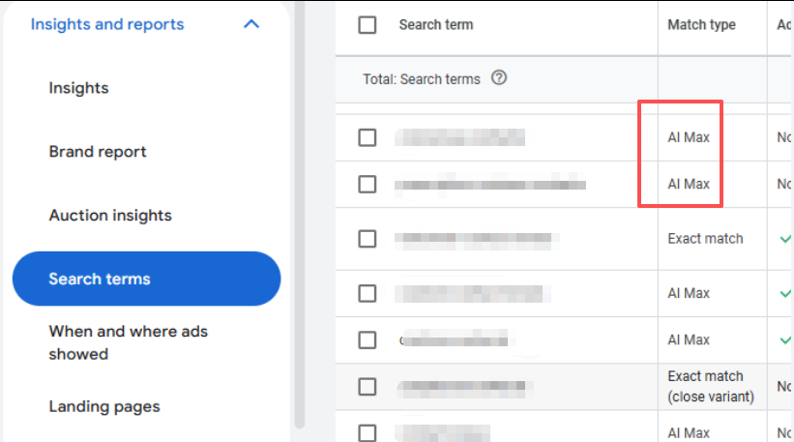The image size is (794, 442).
Task: Sort by the Search term column header
Action: point(436,25)
